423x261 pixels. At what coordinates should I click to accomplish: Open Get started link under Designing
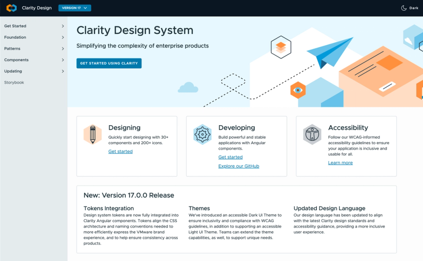click(x=120, y=151)
